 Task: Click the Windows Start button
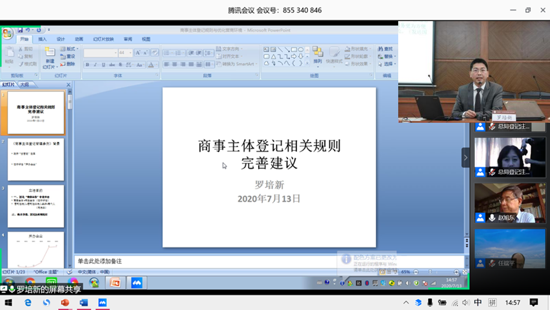click(8, 303)
